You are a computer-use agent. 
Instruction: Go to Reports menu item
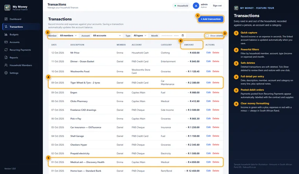click(21, 57)
